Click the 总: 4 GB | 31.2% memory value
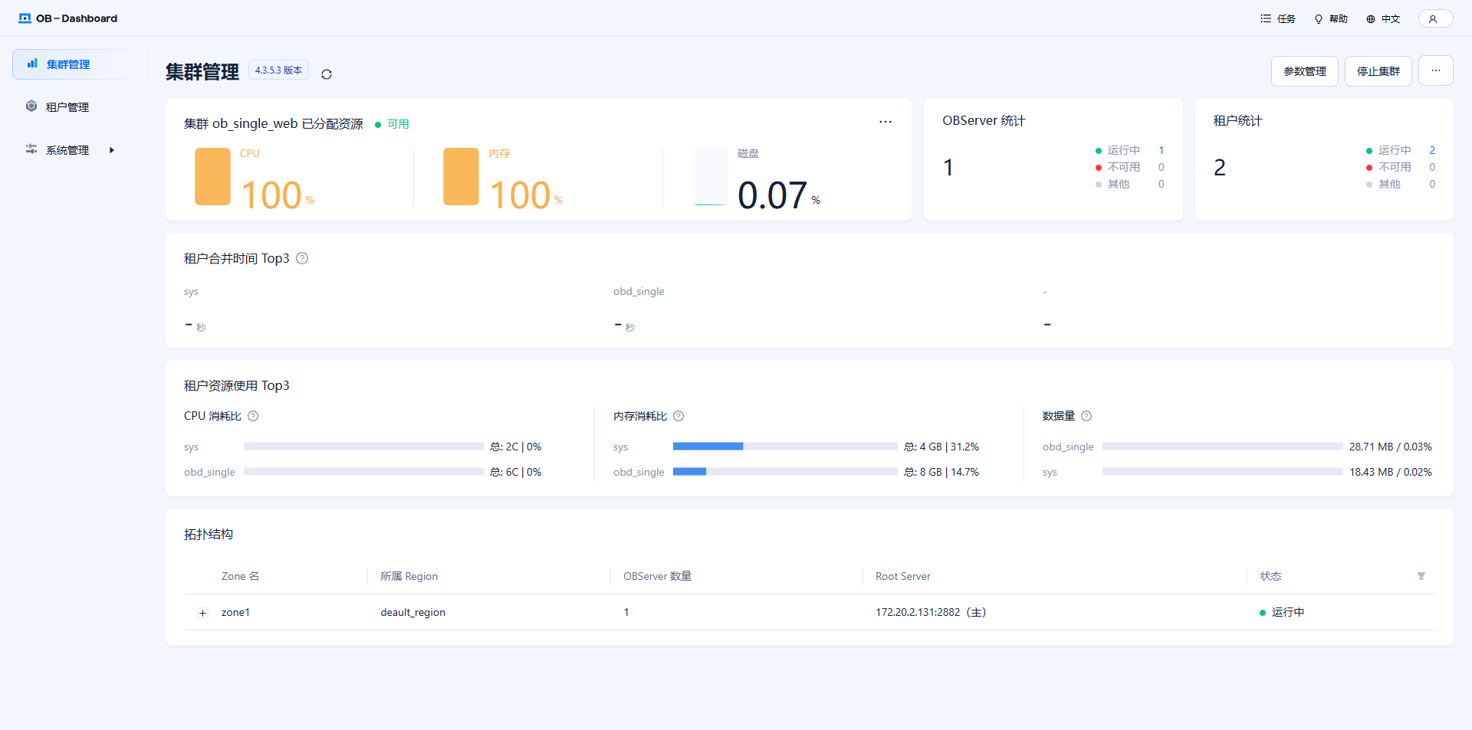The height and width of the screenshot is (730, 1472). tap(941, 447)
